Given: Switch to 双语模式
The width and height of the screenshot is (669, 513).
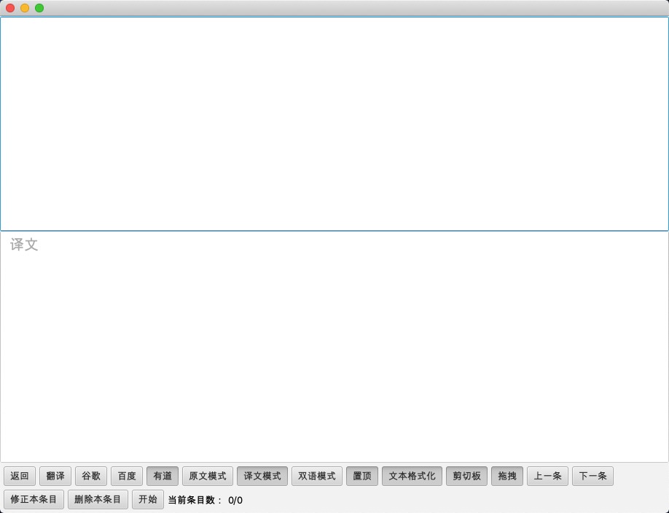Looking at the screenshot, I should tap(317, 476).
